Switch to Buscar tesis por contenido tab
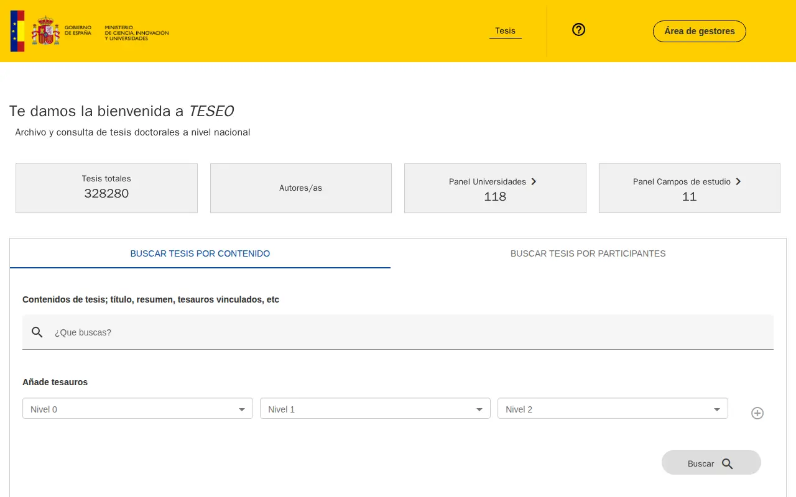 point(200,253)
